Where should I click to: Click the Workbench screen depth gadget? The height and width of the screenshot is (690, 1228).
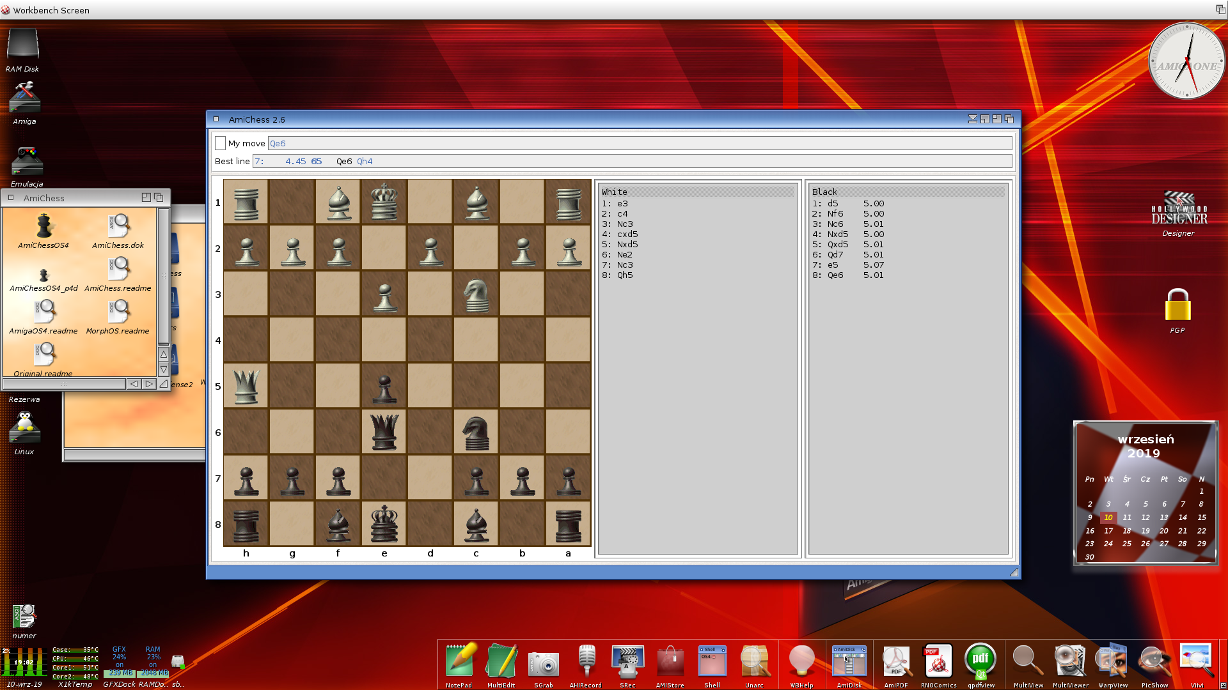coord(1220,9)
